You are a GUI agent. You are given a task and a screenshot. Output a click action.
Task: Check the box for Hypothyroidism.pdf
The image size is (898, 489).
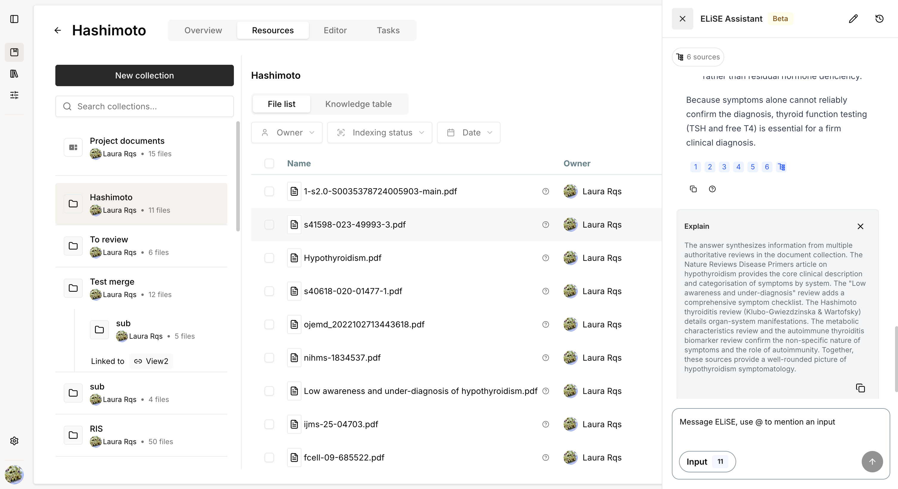(x=269, y=258)
